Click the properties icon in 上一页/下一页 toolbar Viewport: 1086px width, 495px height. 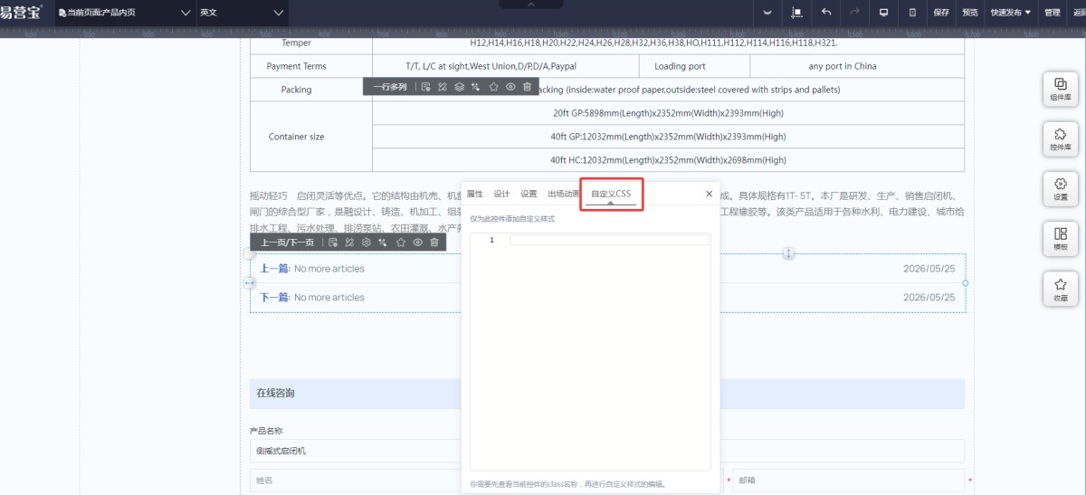(333, 243)
